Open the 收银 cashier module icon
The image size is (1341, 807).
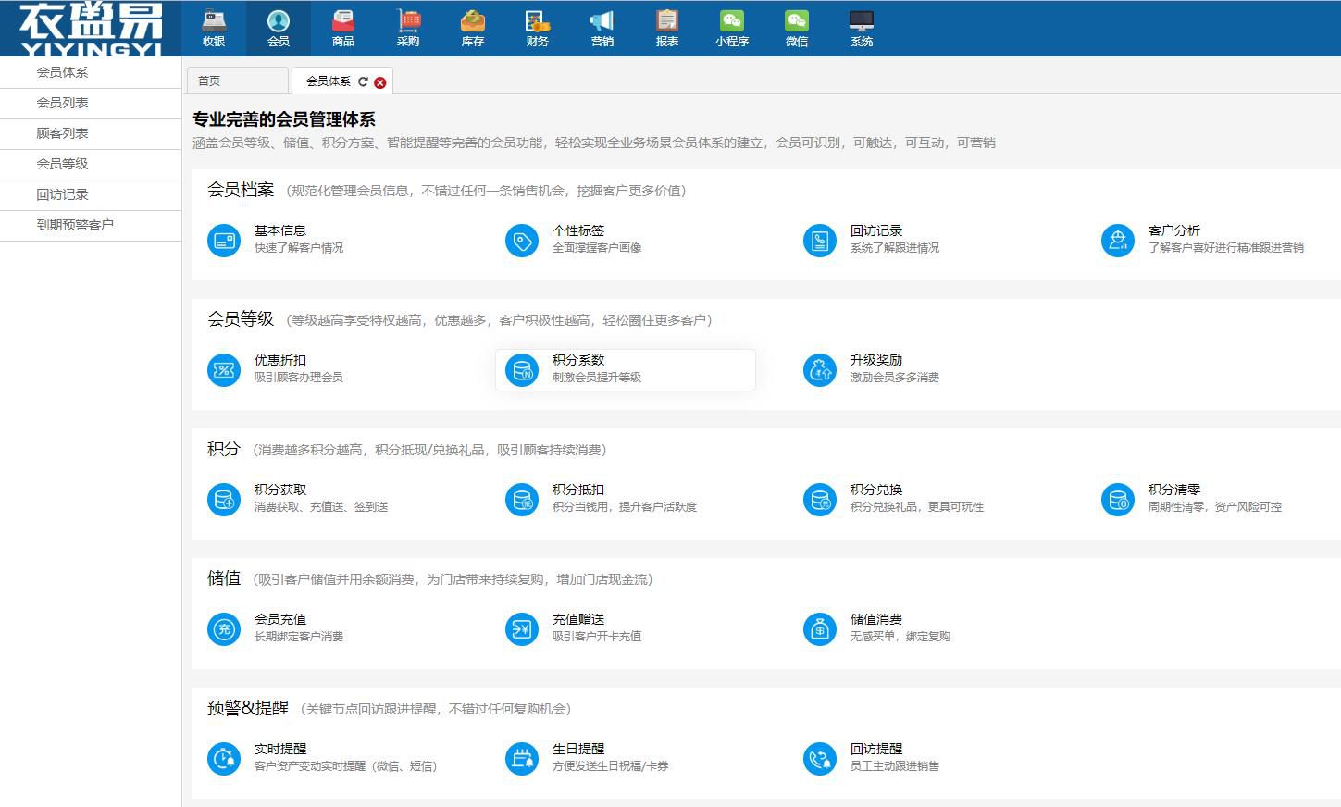[214, 22]
